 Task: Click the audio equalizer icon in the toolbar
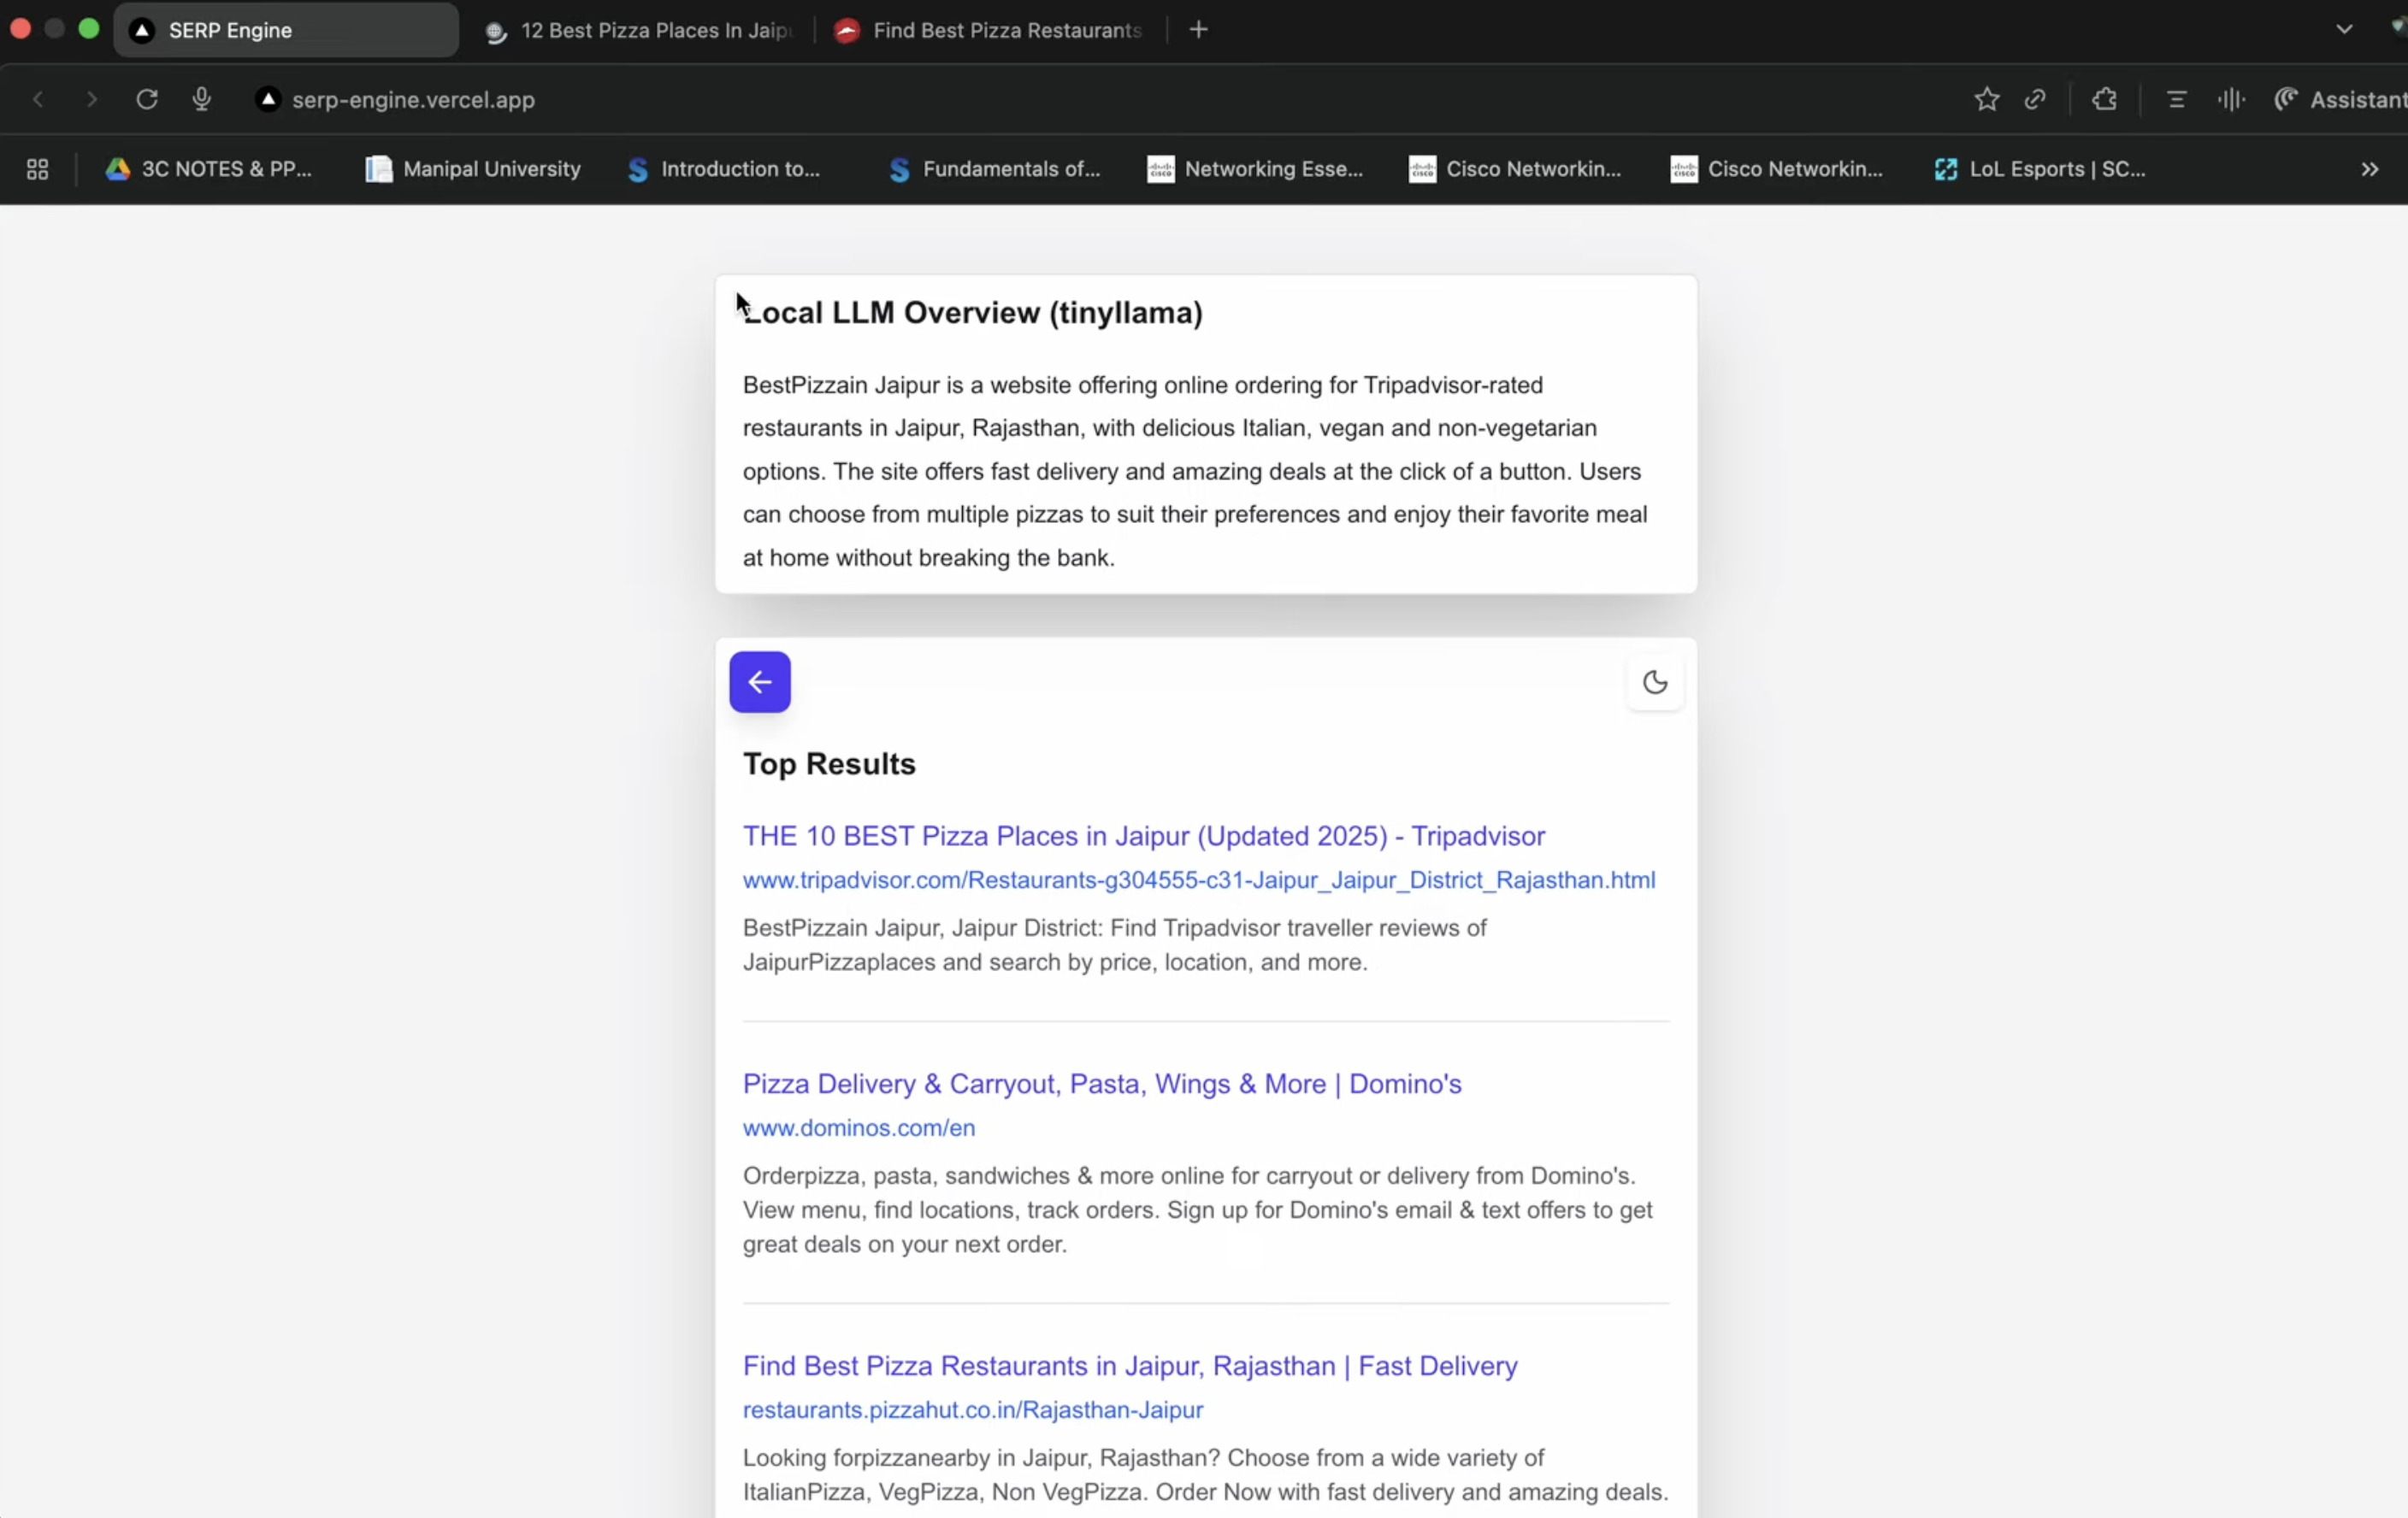[x=2231, y=100]
